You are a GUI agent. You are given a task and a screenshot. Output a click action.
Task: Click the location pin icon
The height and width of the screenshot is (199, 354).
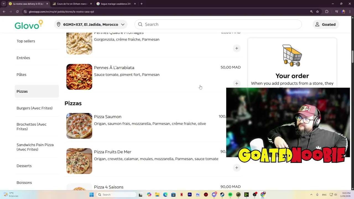pyautogui.click(x=59, y=24)
